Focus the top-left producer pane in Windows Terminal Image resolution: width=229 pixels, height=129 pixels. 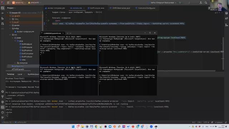tap(69, 50)
